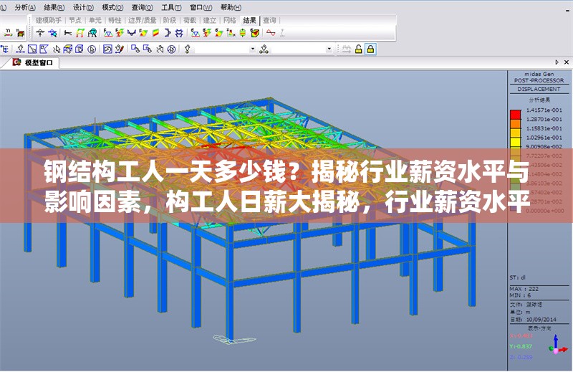Open the 工具(T) menu

[x=171, y=6]
